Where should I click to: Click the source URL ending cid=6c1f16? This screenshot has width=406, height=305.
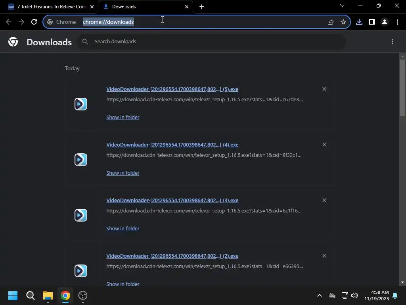tap(204, 210)
